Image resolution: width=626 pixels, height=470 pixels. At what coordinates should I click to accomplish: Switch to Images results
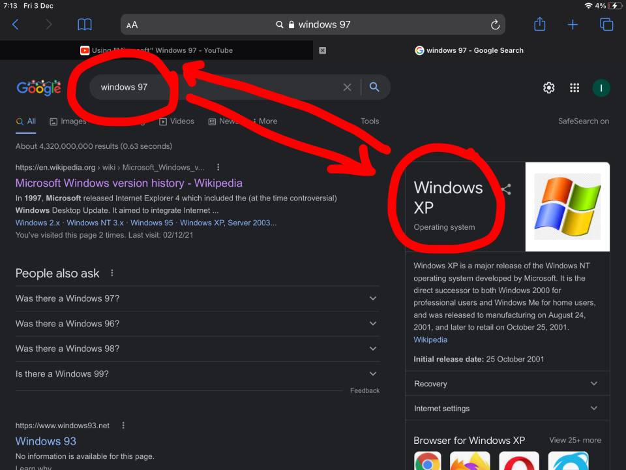coord(68,121)
